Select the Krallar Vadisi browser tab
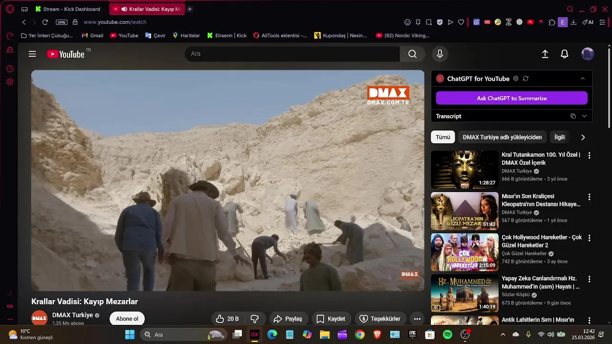612x344 pixels. click(x=147, y=9)
